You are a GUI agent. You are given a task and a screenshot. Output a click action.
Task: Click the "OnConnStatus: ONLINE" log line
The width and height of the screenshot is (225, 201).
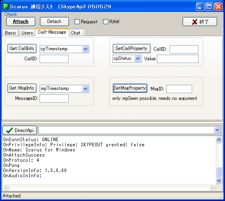pos(31,140)
